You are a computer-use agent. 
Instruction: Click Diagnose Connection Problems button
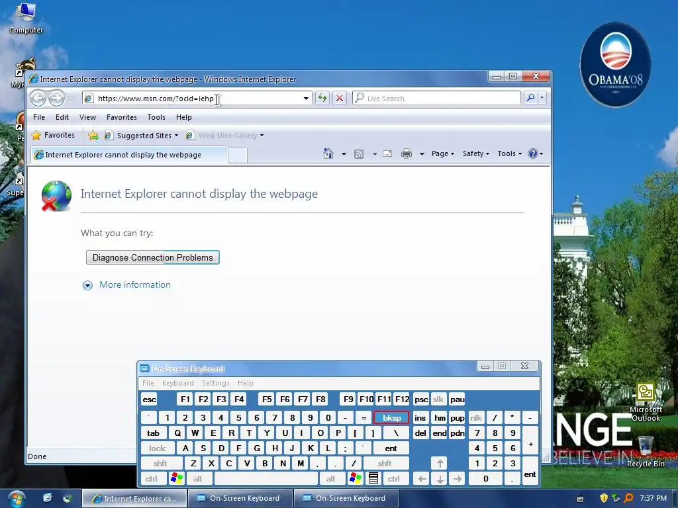[x=153, y=257]
